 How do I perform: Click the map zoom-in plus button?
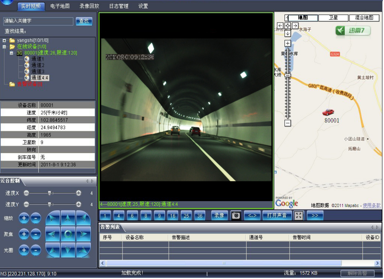[x=287, y=43]
